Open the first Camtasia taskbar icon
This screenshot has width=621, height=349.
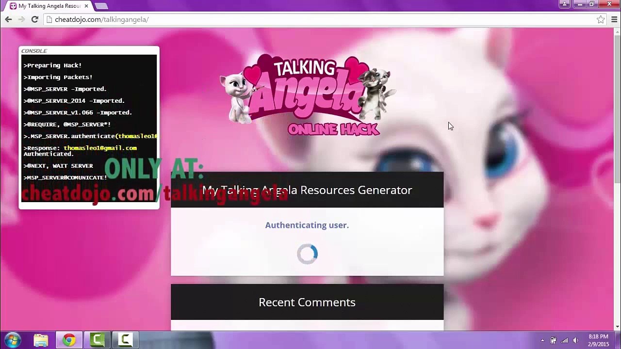pos(97,340)
